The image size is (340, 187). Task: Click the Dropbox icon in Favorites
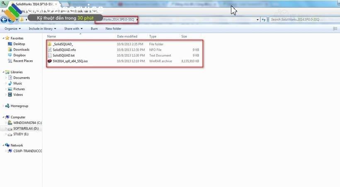10,55
